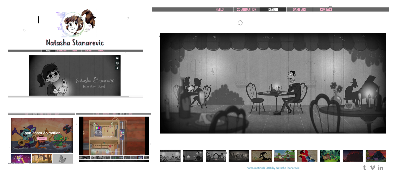
Task: Click the Toon Boom Animation heading
Action: (x=42, y=133)
